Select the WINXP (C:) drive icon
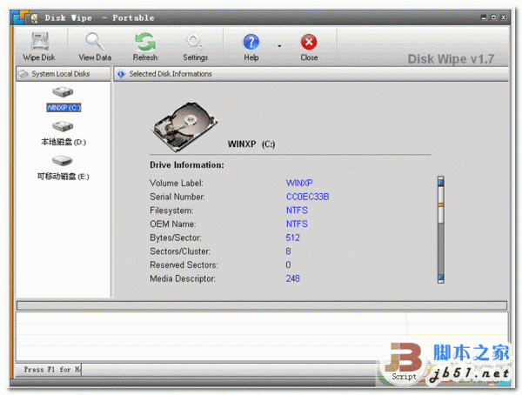 tap(63, 91)
